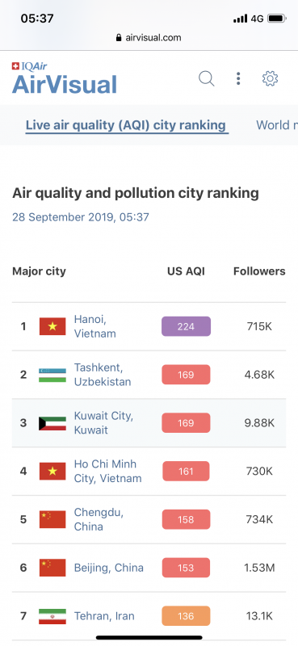
Task: Tap the Vietnam flag next to Hanoi
Action: (52, 326)
